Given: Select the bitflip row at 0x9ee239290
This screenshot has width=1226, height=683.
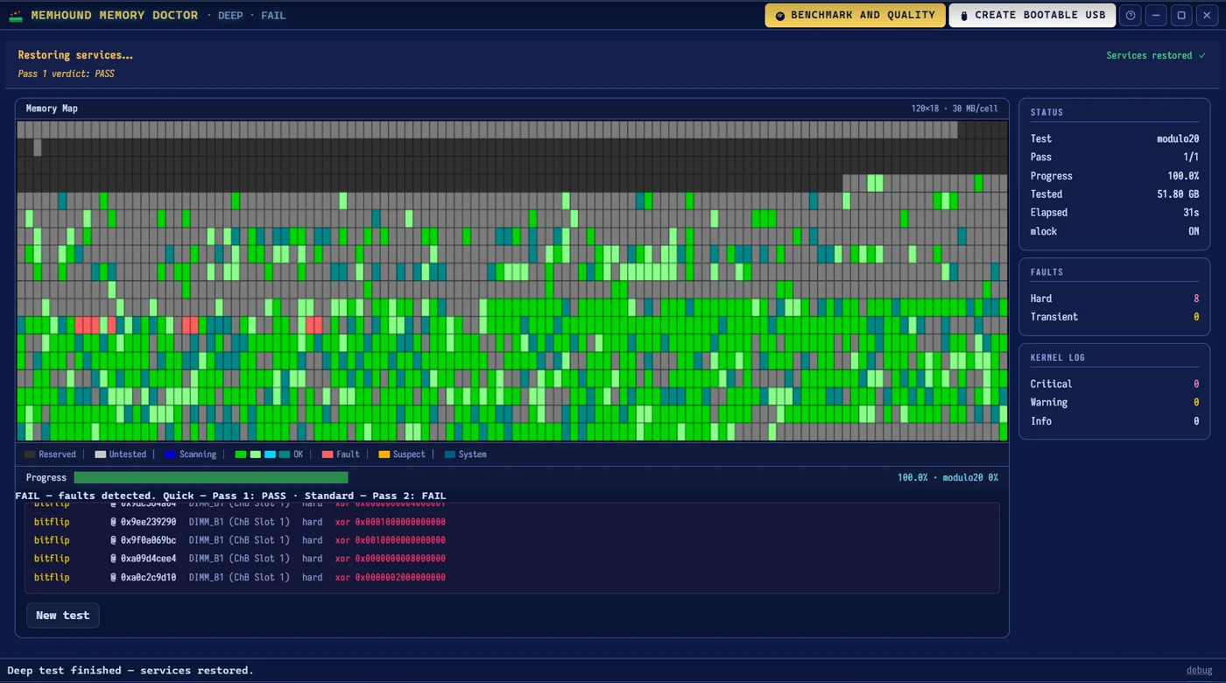Looking at the screenshot, I should click(512, 522).
